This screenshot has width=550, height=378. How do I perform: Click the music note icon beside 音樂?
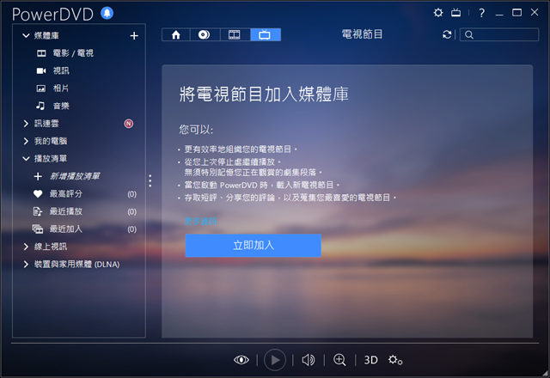point(40,106)
